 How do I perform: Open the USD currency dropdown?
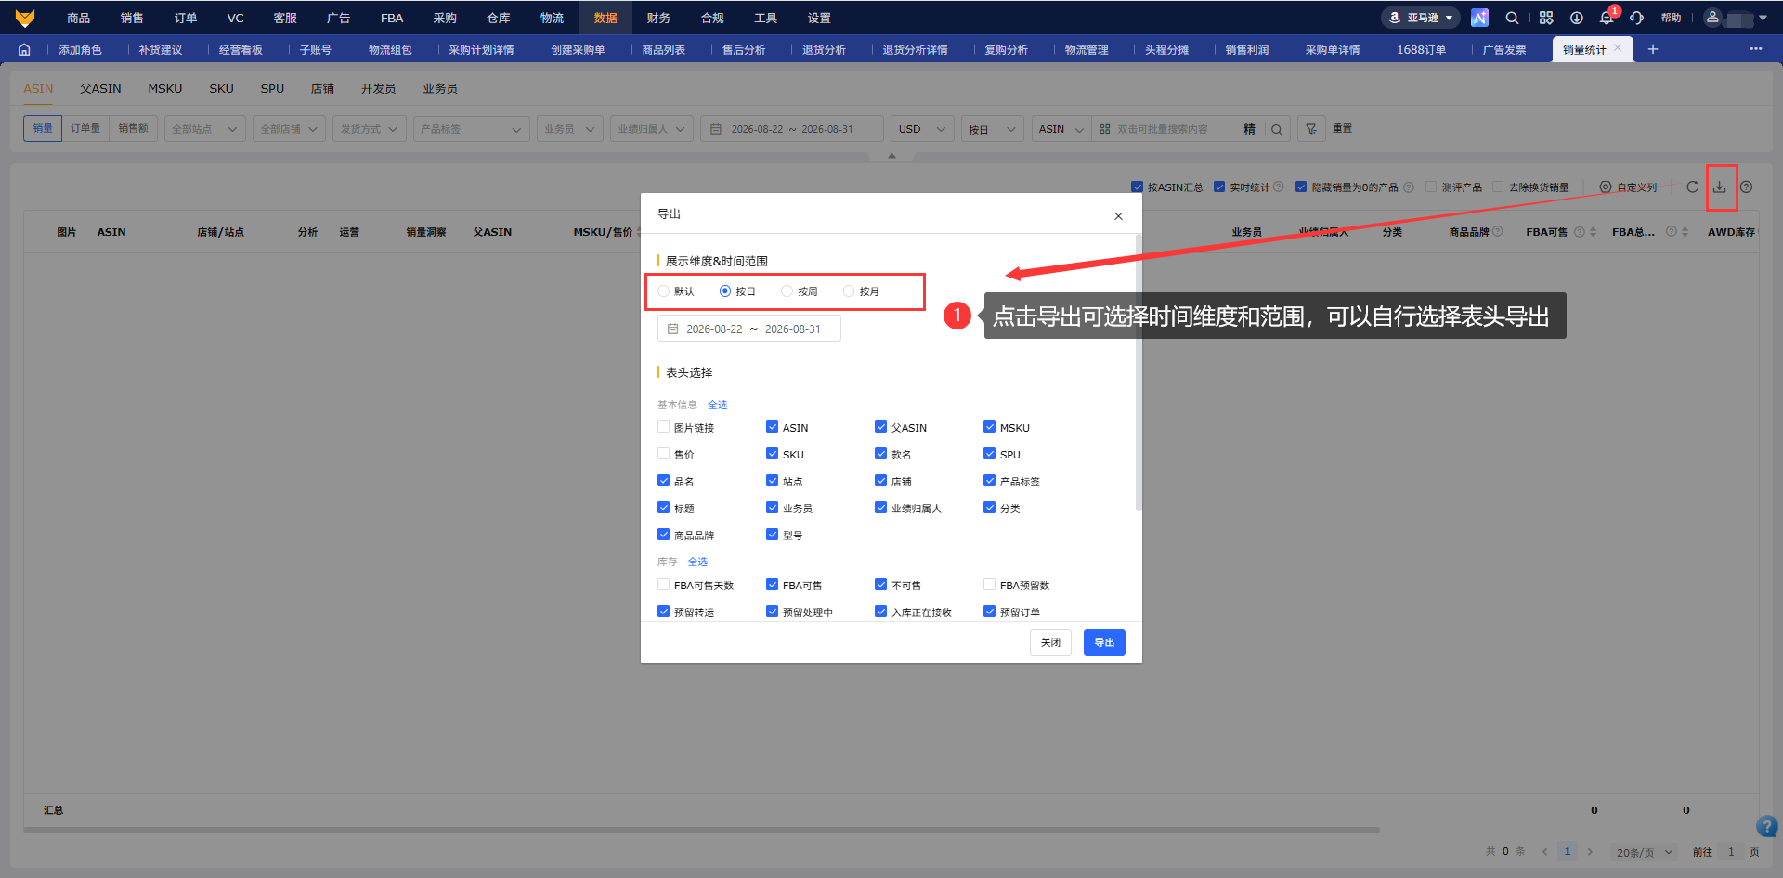coord(922,129)
